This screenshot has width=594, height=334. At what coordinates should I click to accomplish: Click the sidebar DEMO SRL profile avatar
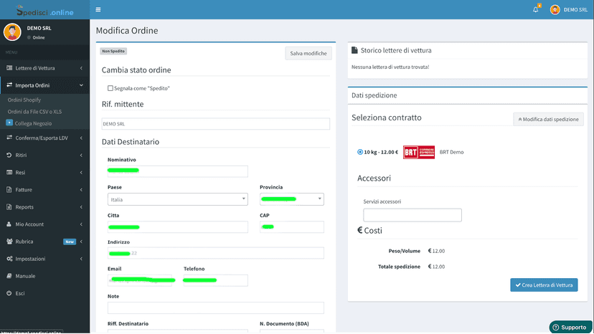pyautogui.click(x=12, y=32)
